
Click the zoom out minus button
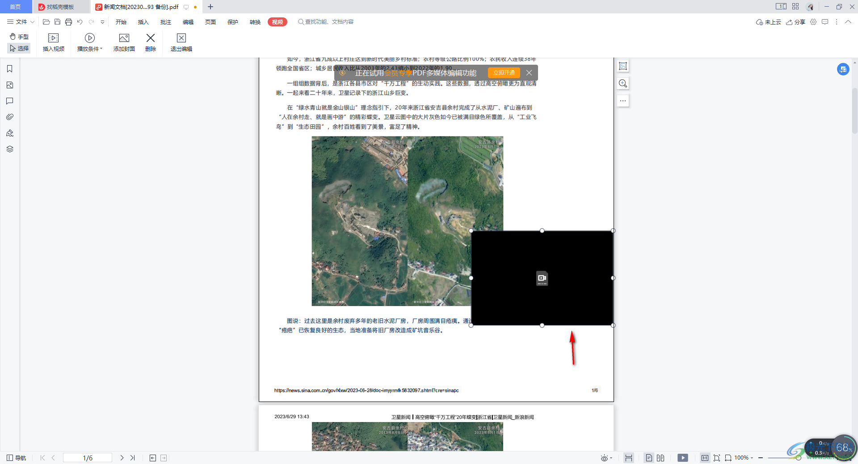tap(761, 458)
